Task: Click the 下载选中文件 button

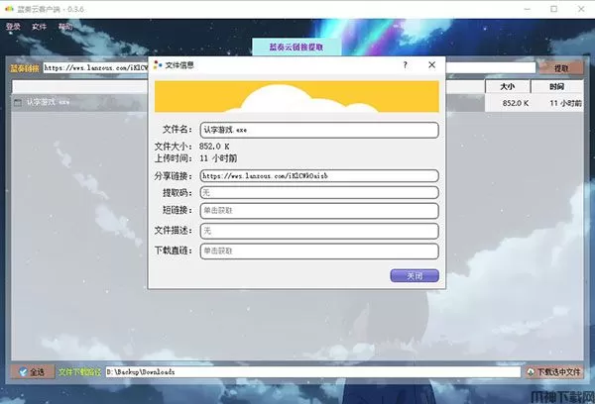Action: (x=554, y=372)
